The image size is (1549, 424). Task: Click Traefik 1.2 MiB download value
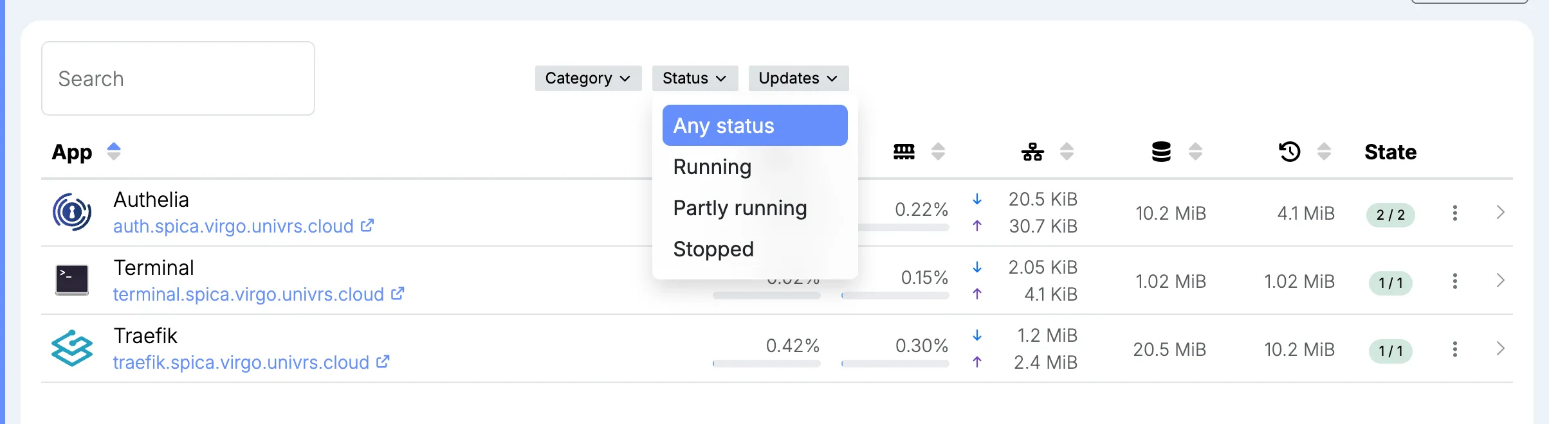[x=1047, y=335]
